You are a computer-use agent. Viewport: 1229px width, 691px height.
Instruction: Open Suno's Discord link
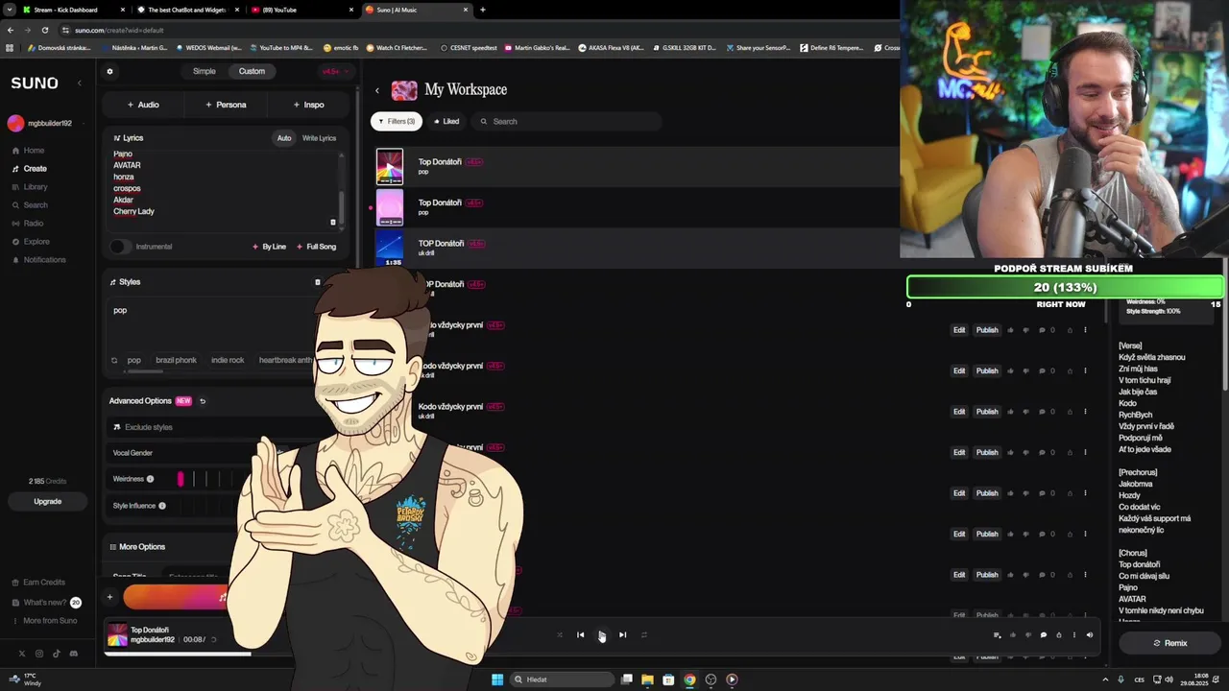pos(74,654)
